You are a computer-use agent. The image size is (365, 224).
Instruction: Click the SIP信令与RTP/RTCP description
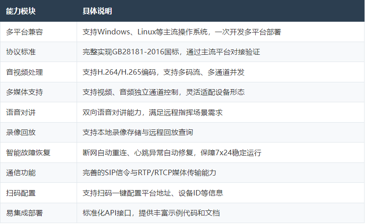(149, 173)
